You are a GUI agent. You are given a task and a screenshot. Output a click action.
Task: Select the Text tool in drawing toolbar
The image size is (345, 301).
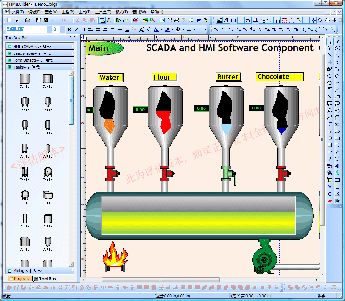click(x=337, y=159)
